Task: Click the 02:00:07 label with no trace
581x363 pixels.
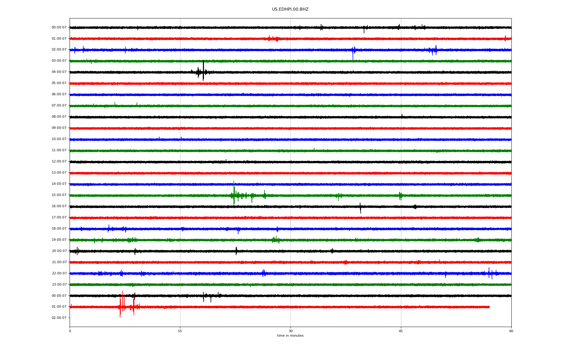Action: [59, 318]
